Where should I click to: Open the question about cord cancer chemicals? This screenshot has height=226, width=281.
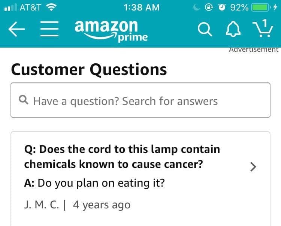point(122,157)
